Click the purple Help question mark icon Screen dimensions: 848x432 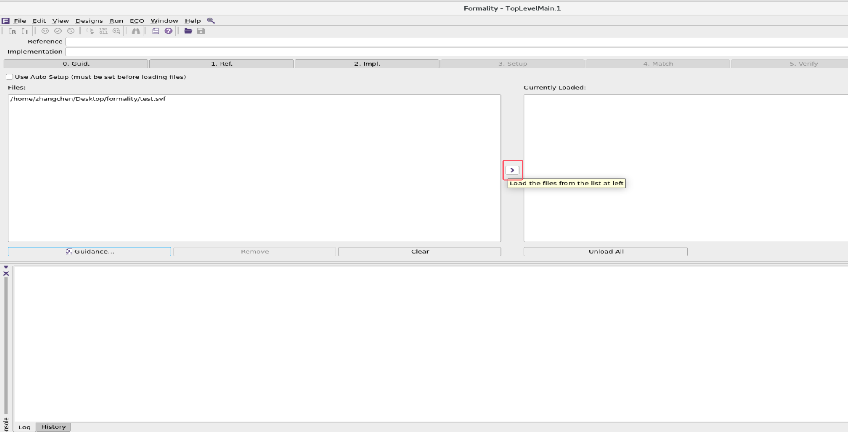[x=169, y=31]
